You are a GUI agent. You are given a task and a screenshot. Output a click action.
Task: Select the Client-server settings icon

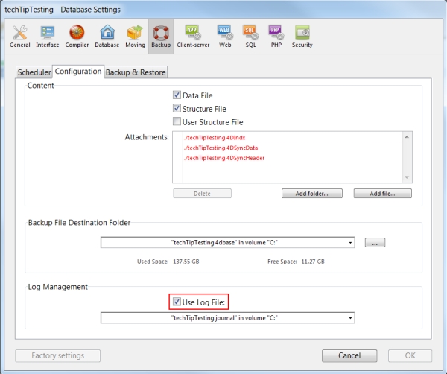click(191, 36)
